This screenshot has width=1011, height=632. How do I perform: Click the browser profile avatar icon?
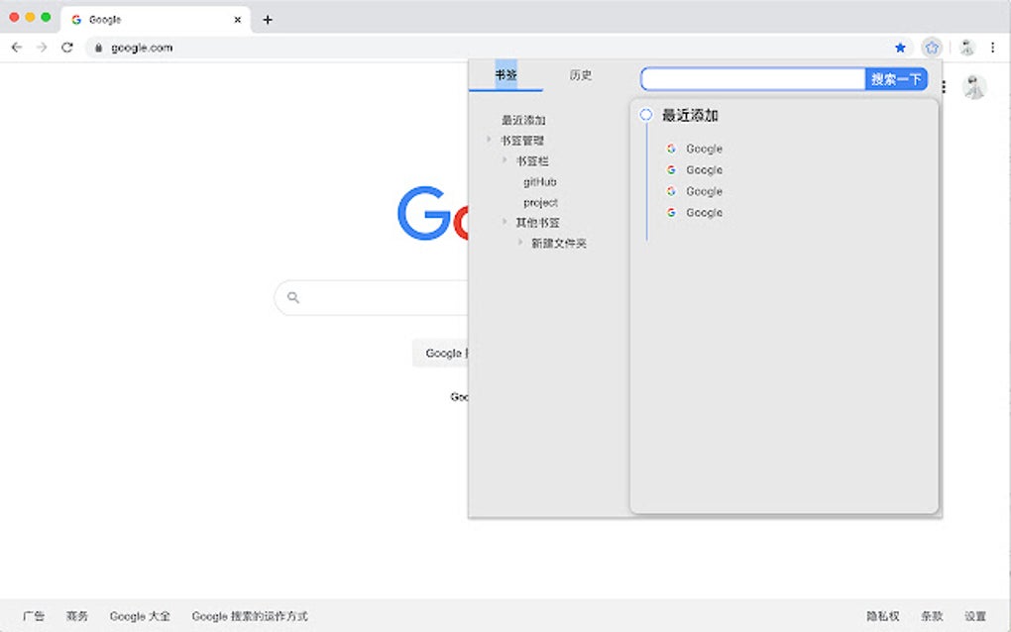[965, 47]
